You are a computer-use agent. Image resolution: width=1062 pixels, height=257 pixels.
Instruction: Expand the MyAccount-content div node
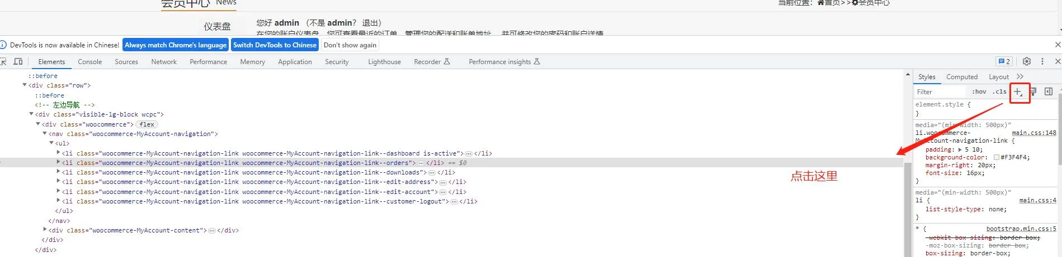pyautogui.click(x=45, y=230)
